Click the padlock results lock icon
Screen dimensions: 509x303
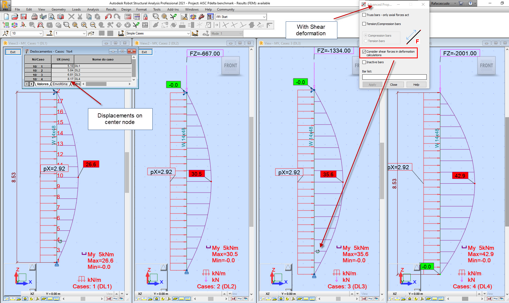click(x=146, y=17)
